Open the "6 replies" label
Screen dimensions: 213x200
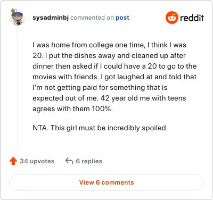click(x=89, y=161)
